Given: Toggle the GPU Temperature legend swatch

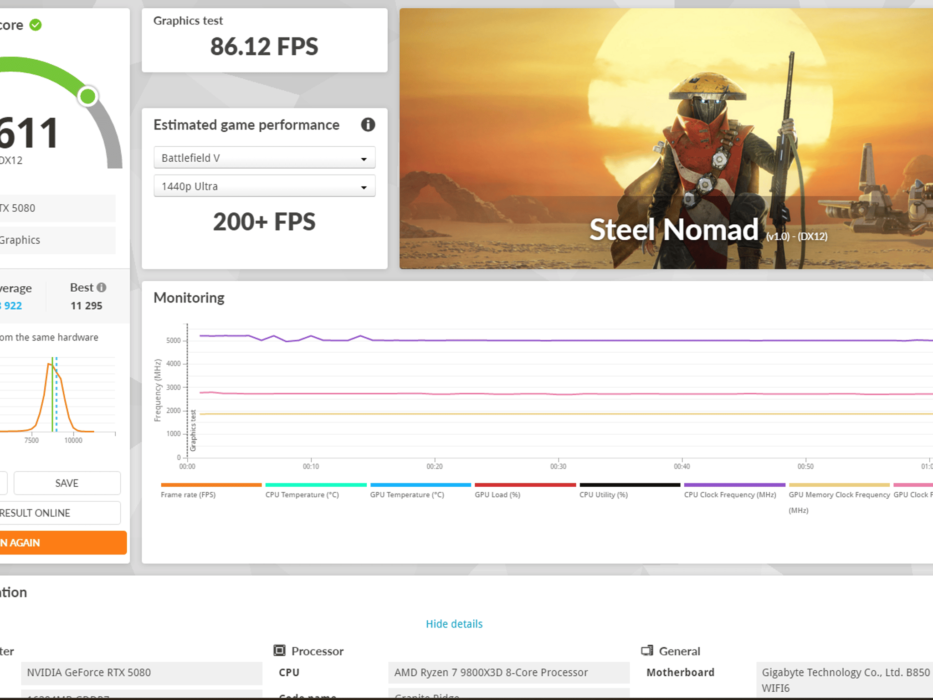Looking at the screenshot, I should click(x=420, y=485).
